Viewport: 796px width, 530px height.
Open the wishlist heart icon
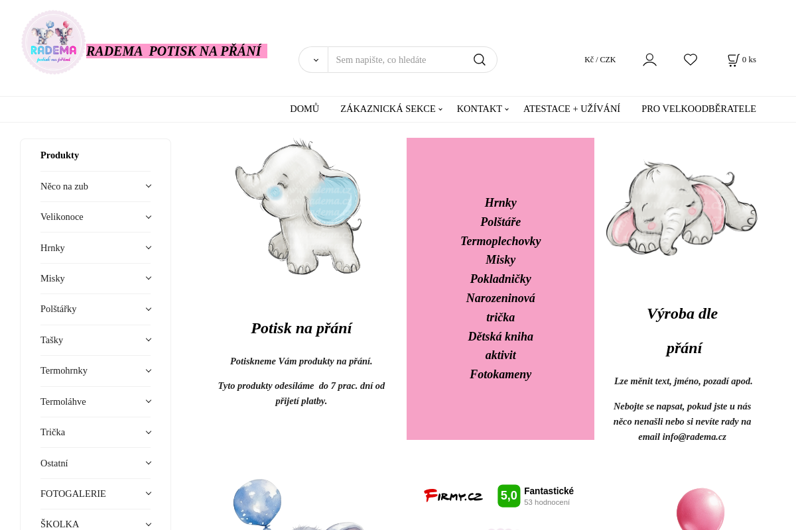coord(691,60)
